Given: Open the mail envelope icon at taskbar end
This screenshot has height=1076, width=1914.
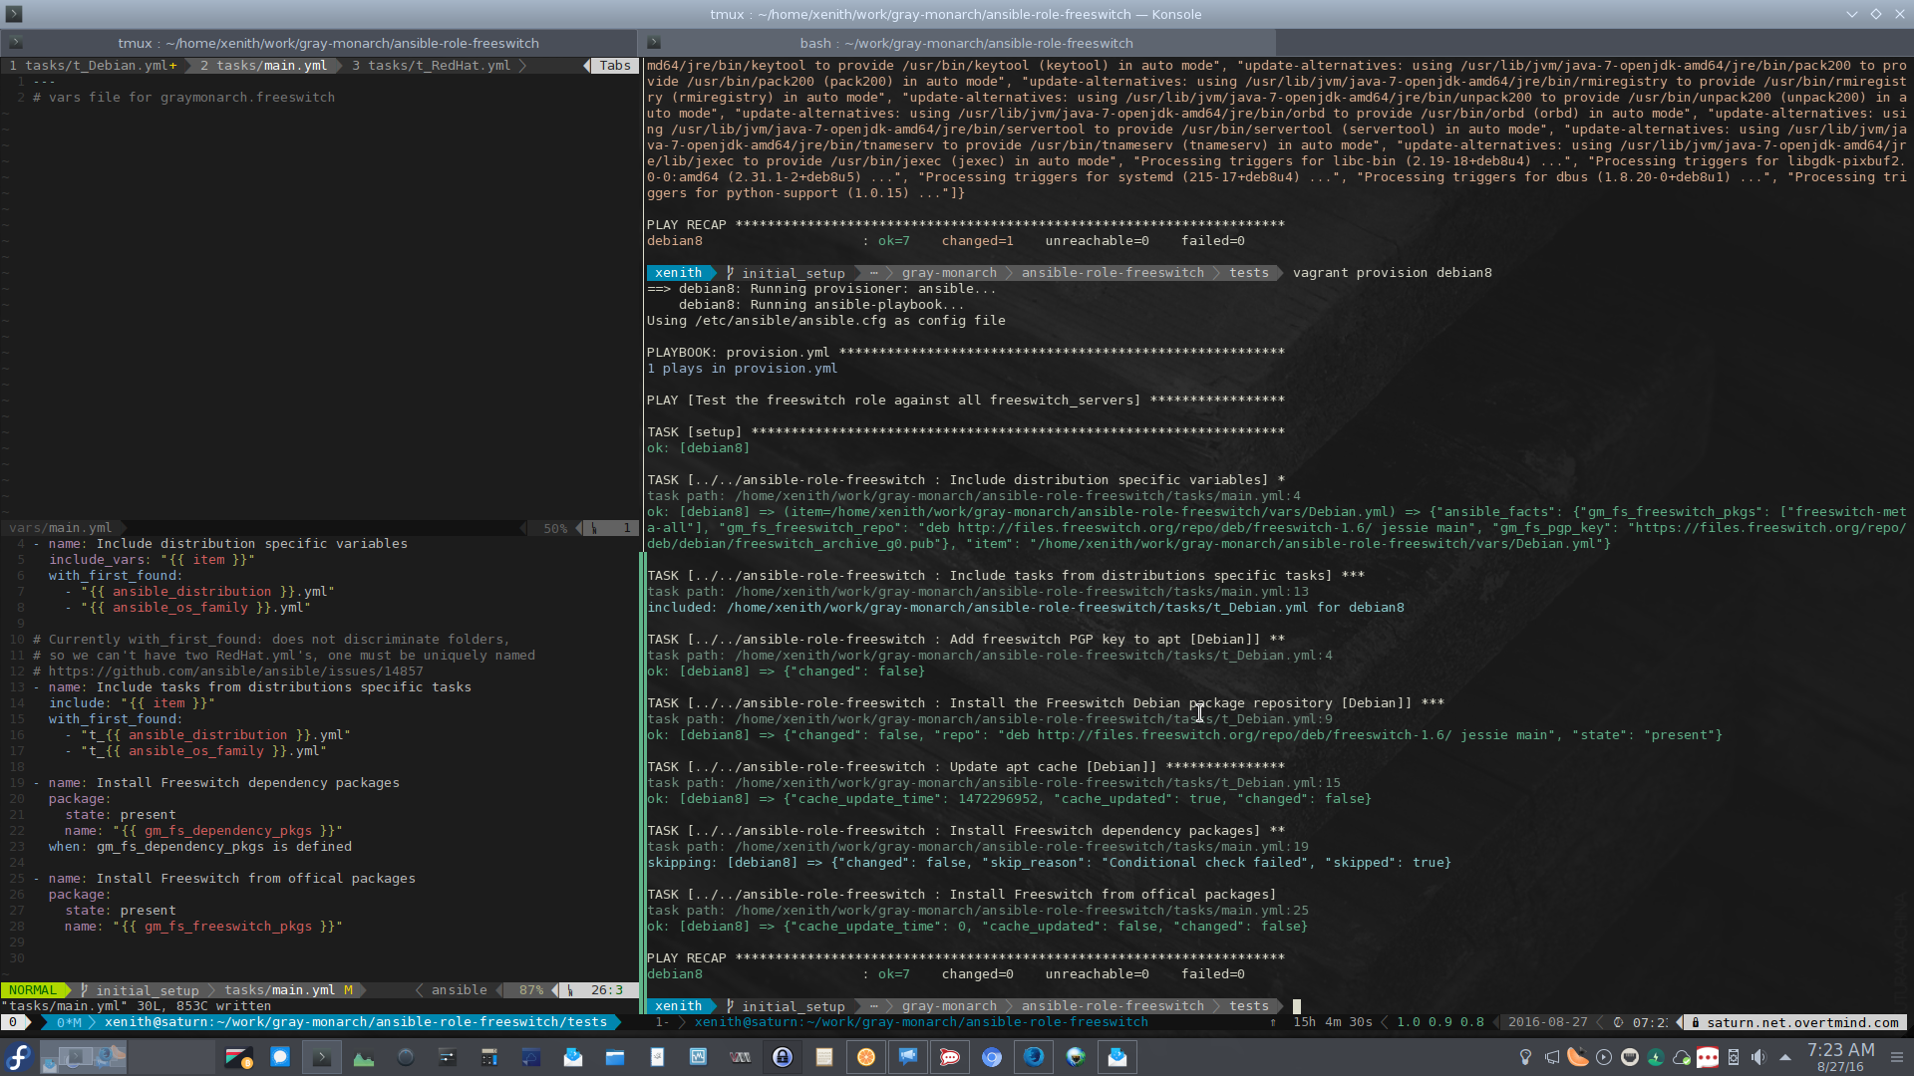Looking at the screenshot, I should coord(1117,1057).
